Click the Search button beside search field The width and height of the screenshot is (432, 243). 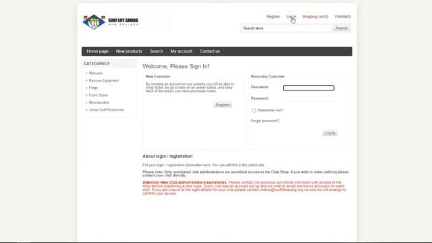pos(342,28)
